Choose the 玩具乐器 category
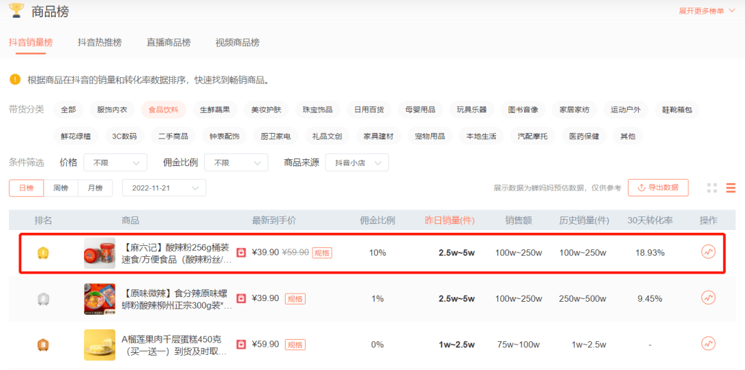Viewport: 745px width, 370px height. pyautogui.click(x=472, y=110)
